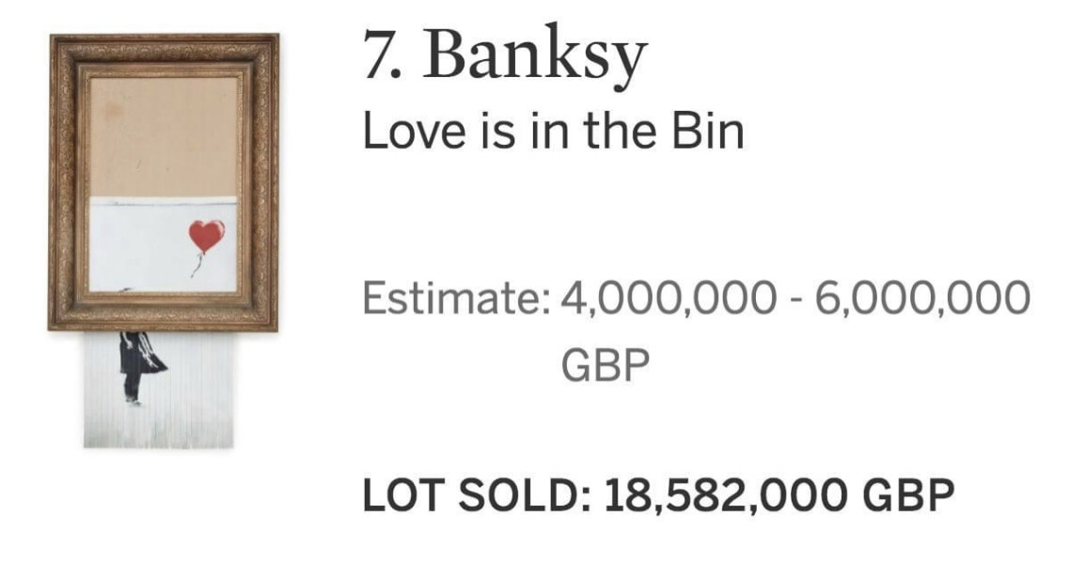Click the balloon string below the heart

pos(197,265)
